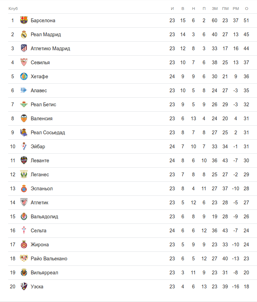The width and height of the screenshot is (257, 302).
Task: Select the Реал Сосьедад team name
Action: (x=48, y=133)
